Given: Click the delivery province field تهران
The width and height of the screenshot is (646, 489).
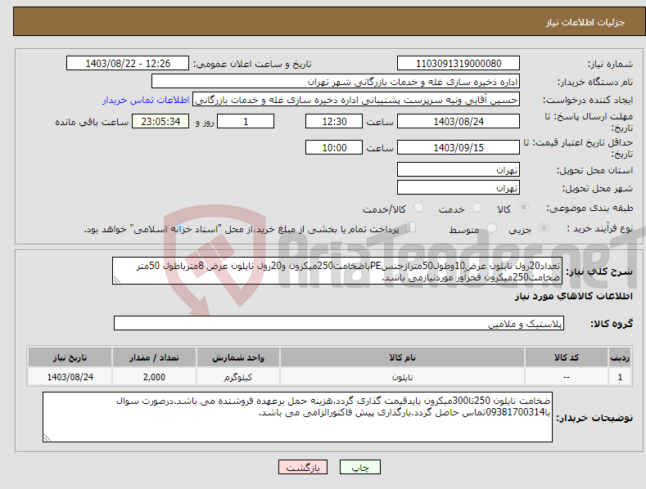Looking at the screenshot, I should (459, 169).
